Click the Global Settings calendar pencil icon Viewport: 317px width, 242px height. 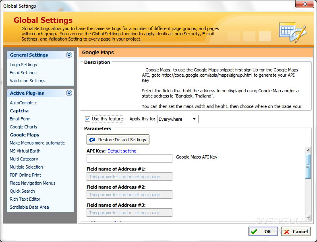click(293, 32)
